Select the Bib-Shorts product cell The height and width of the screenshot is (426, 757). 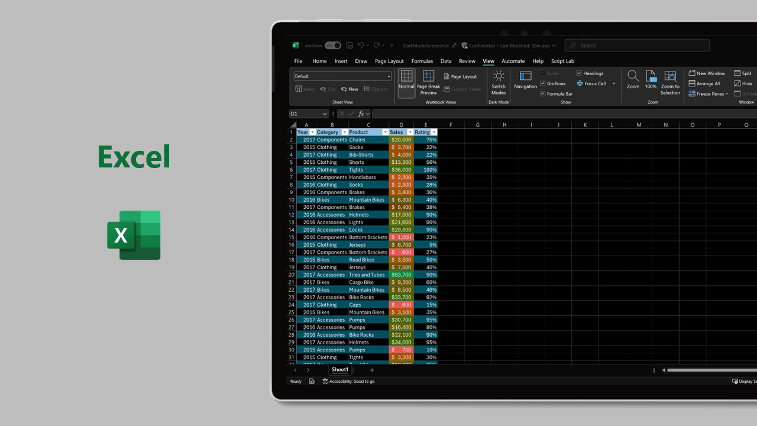point(368,155)
